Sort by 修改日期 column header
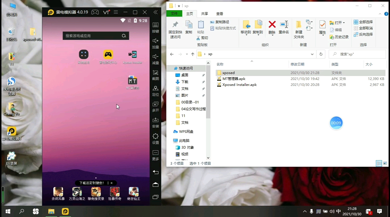 click(x=309, y=64)
